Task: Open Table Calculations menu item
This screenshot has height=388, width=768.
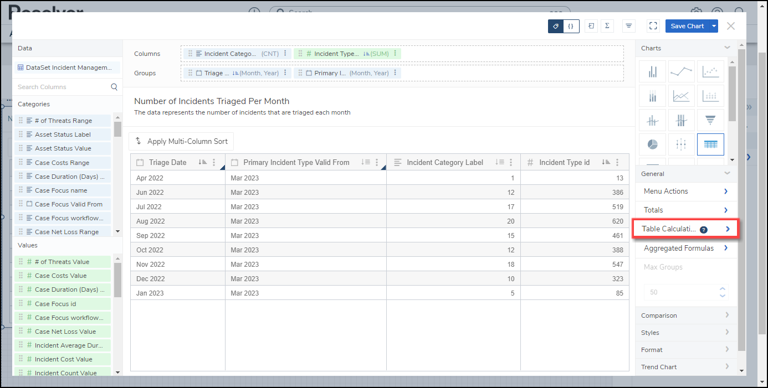Action: [685, 229]
